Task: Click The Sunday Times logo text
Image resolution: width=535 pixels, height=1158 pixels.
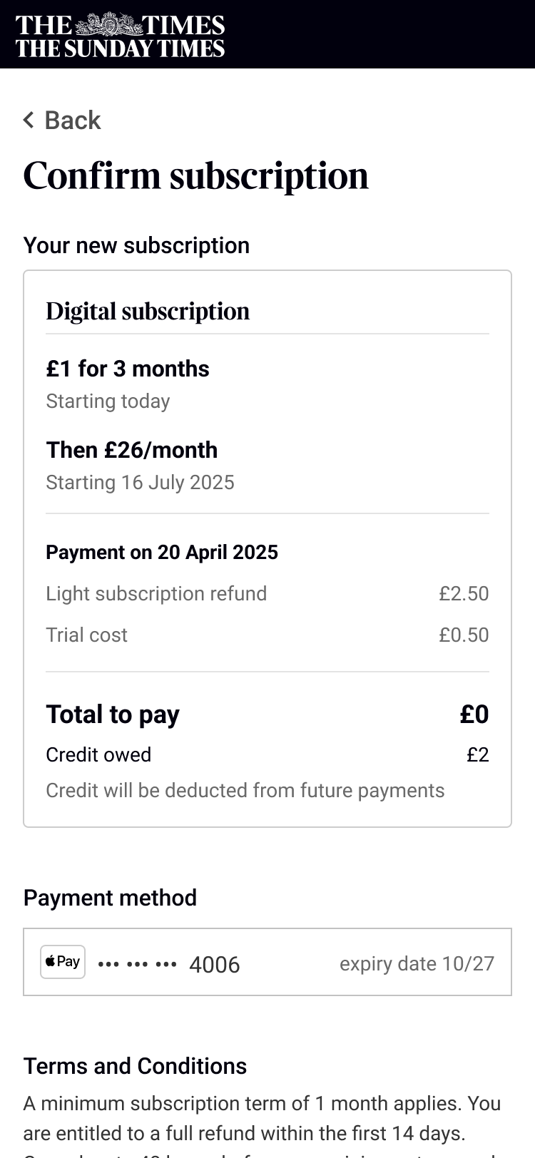Action: [x=120, y=48]
